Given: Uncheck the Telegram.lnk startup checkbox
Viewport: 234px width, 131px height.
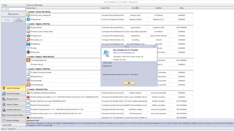Looking at the screenshot, I should [31, 19].
